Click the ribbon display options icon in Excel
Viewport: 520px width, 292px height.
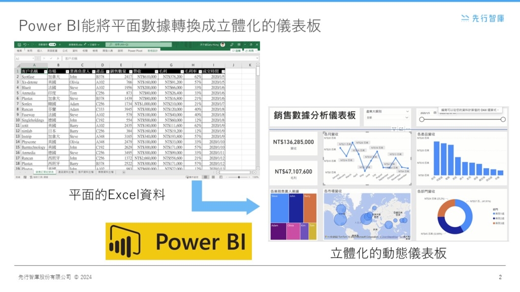pyautogui.click(x=239, y=45)
